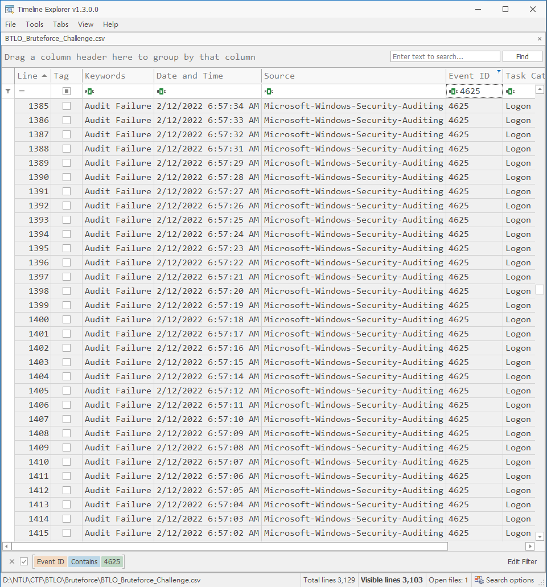Toggle the Tag filter row checkbox
Viewport: 547px width, 587px height.
(x=67, y=91)
